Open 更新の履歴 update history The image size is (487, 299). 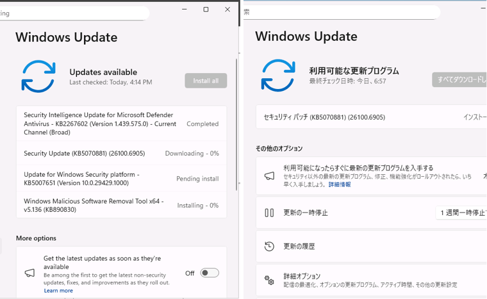tap(371, 246)
